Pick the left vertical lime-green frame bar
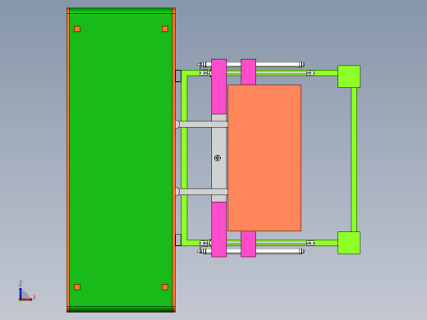Viewport: 427px width, 320px height. [184, 158]
